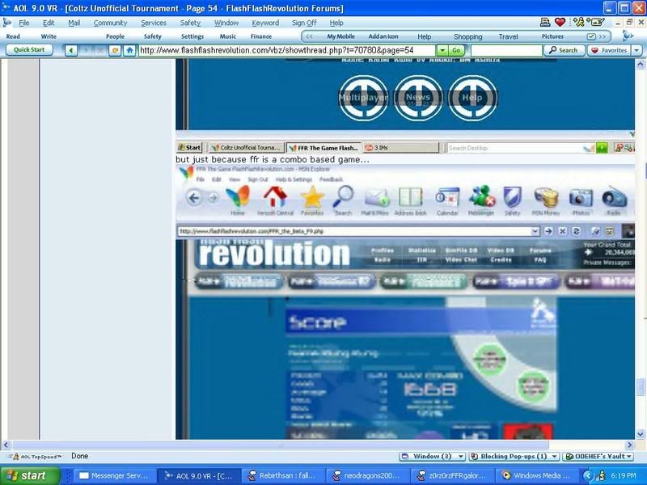Switch to neodragons200 chat taskbar window

(368, 475)
